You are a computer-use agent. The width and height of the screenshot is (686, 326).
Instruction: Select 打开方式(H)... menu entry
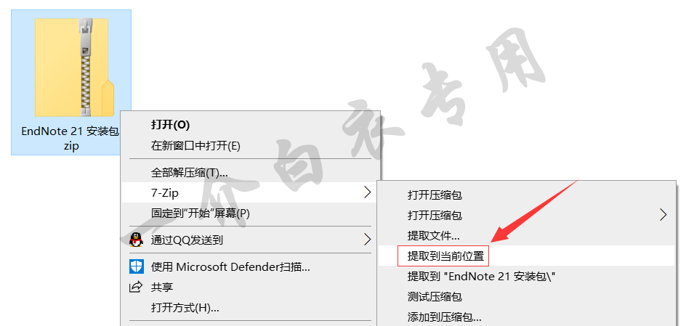185,308
